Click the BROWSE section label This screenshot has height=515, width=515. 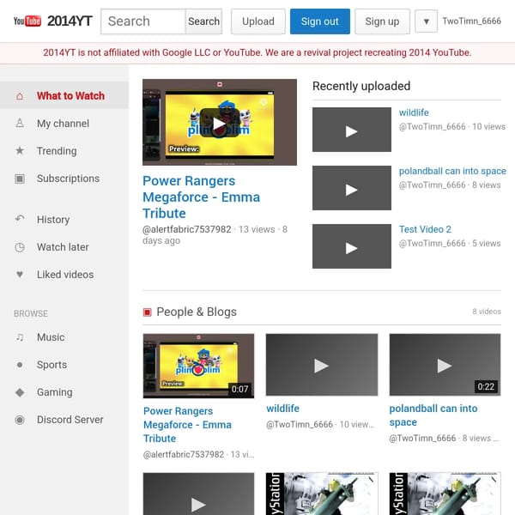coord(31,313)
